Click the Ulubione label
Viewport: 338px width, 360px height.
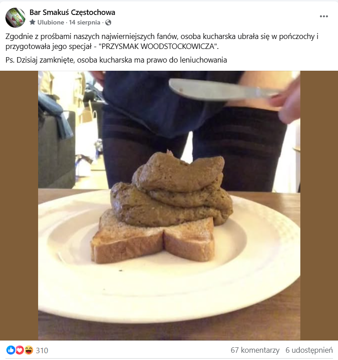pos(50,22)
